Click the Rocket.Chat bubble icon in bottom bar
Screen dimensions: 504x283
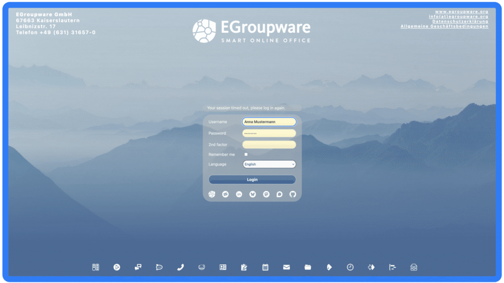(x=159, y=267)
